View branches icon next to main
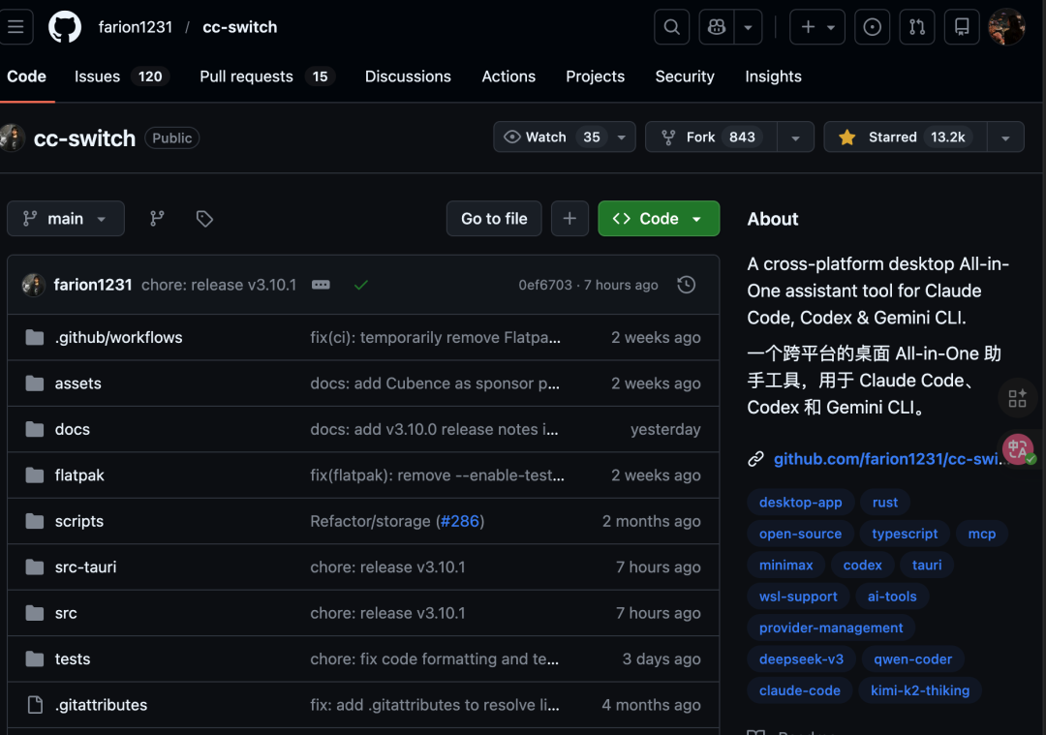 157,219
